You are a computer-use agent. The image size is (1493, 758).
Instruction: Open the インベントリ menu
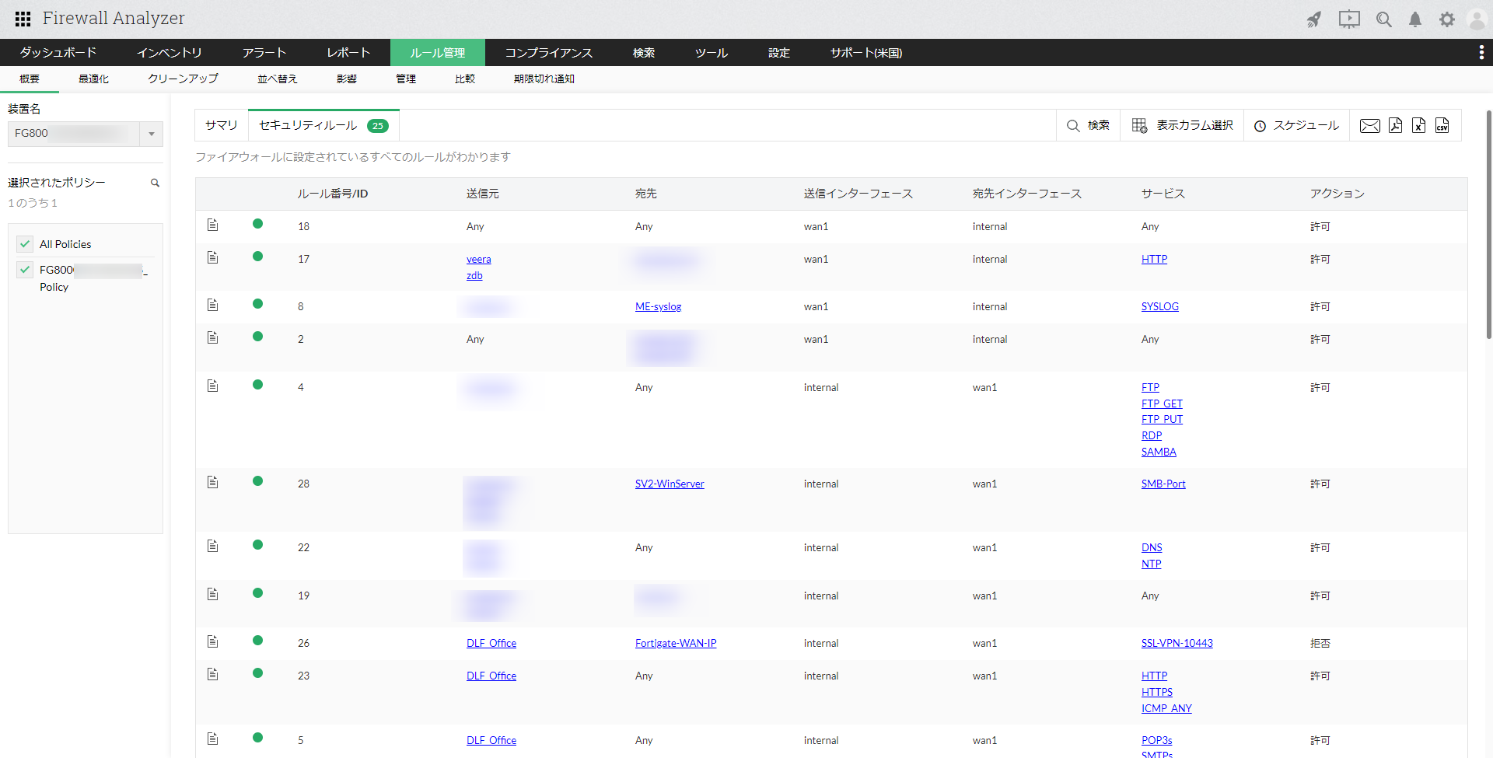tap(170, 53)
